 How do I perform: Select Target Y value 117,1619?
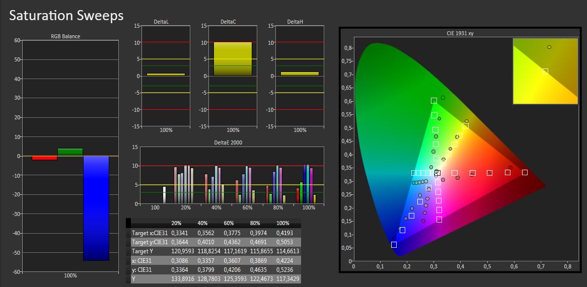(235, 251)
